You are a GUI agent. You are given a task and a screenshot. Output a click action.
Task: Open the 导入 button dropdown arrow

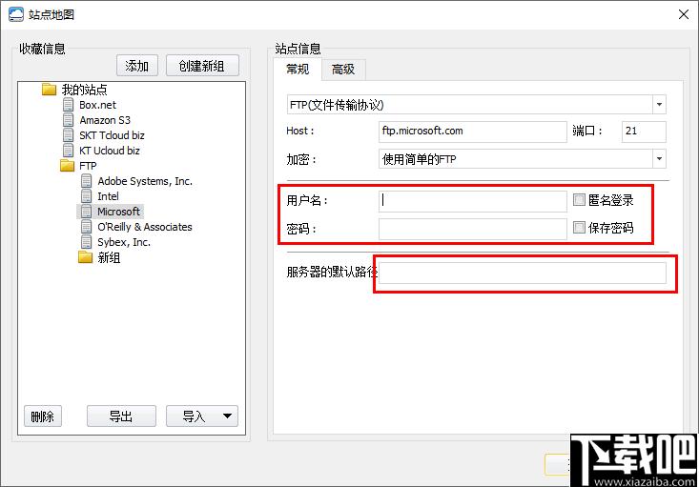(x=227, y=416)
